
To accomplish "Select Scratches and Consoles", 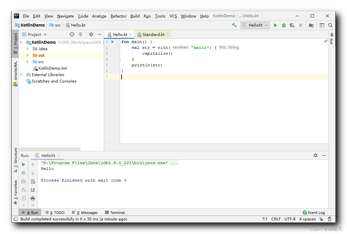I will point(54,81).
